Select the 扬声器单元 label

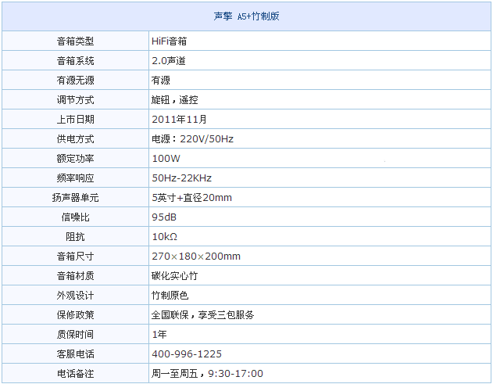tap(76, 197)
